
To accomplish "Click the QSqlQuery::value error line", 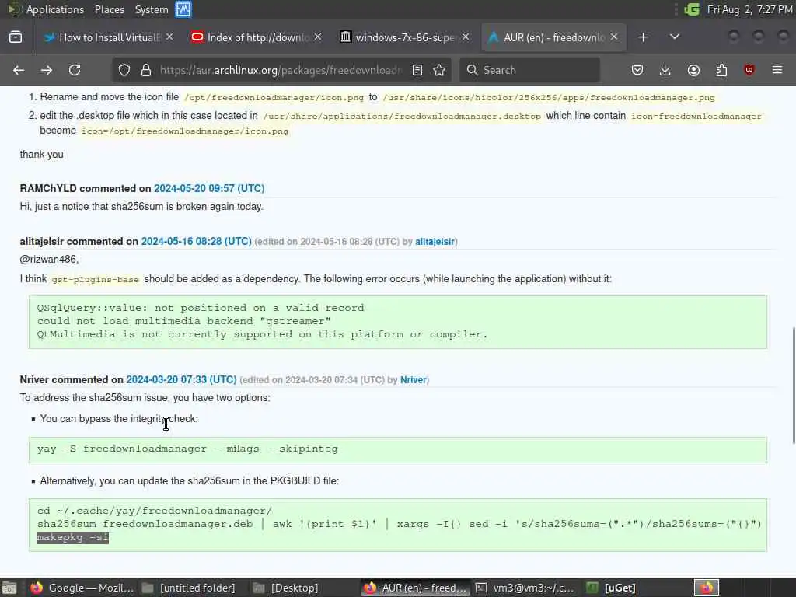I will [201, 308].
